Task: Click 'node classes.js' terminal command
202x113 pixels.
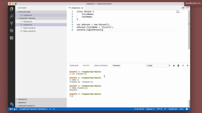Action: tap(80, 88)
